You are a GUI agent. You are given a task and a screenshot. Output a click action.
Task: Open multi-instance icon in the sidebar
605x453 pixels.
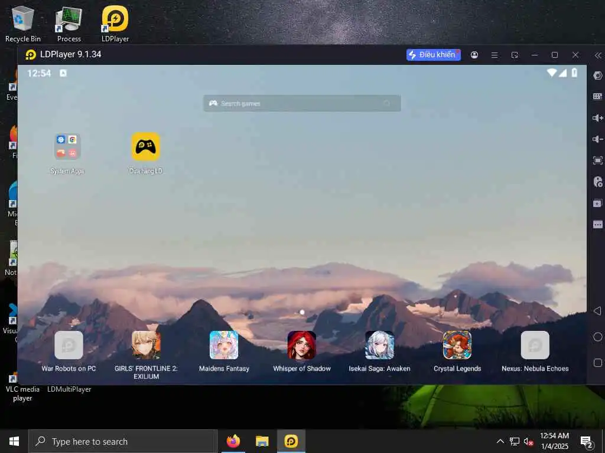tap(598, 203)
